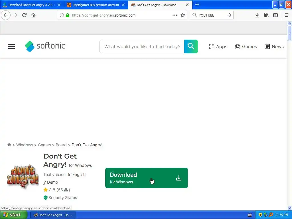This screenshot has height=219, width=292.
Task: Open a new browser tab
Action: 197,5
